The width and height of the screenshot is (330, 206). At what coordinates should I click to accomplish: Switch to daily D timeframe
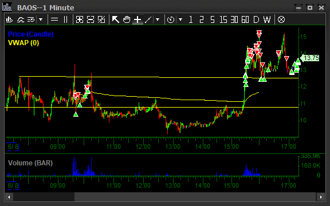coord(256,20)
